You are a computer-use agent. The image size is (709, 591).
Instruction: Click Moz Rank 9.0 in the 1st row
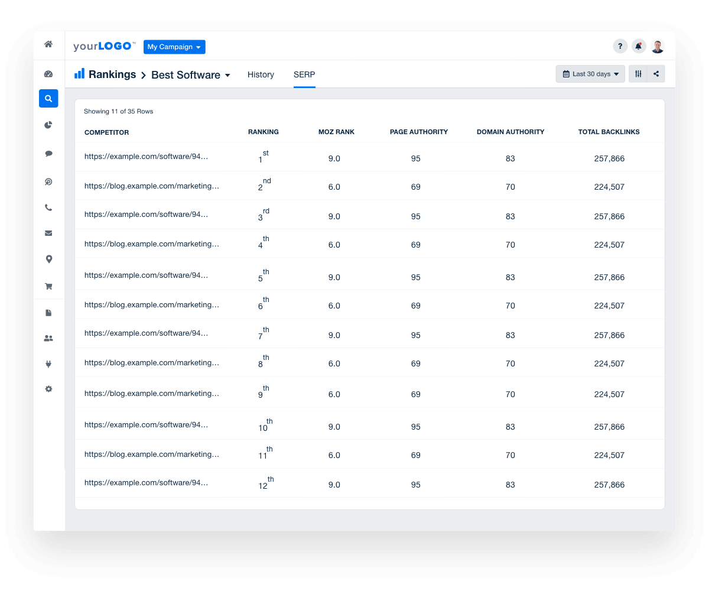(x=334, y=158)
